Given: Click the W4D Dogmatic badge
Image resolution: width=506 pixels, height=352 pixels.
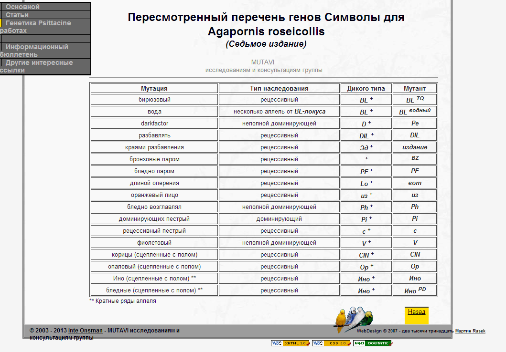Looking at the screenshot, I should [373, 343].
